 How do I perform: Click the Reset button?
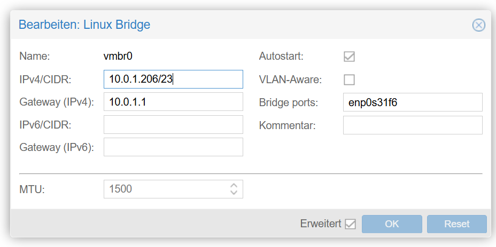[456, 224]
